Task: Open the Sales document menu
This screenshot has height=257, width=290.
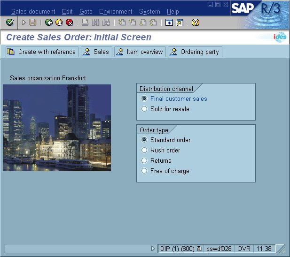Action: pyautogui.click(x=33, y=12)
